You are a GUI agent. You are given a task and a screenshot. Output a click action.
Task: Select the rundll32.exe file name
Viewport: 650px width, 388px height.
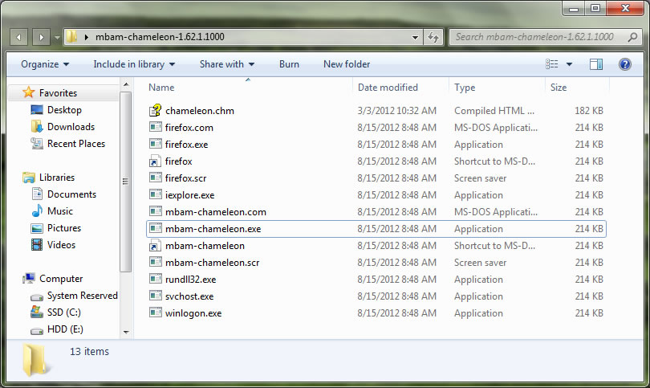(x=191, y=280)
